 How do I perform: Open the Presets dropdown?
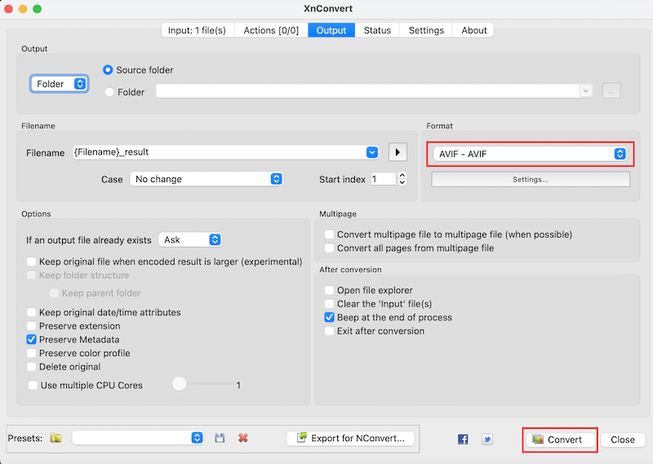138,438
